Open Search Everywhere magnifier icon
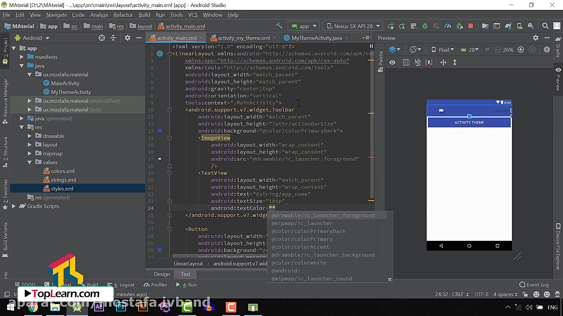Screen dimensions: 563x316 click(545, 26)
